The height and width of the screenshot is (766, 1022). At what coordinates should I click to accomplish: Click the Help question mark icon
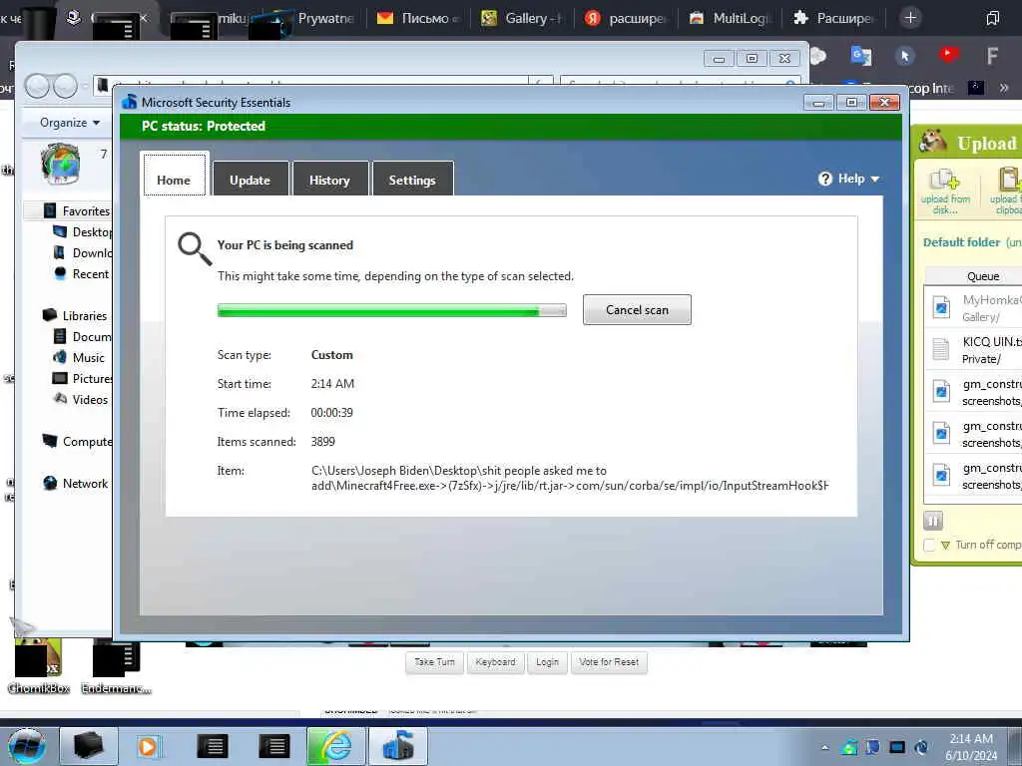tap(825, 179)
